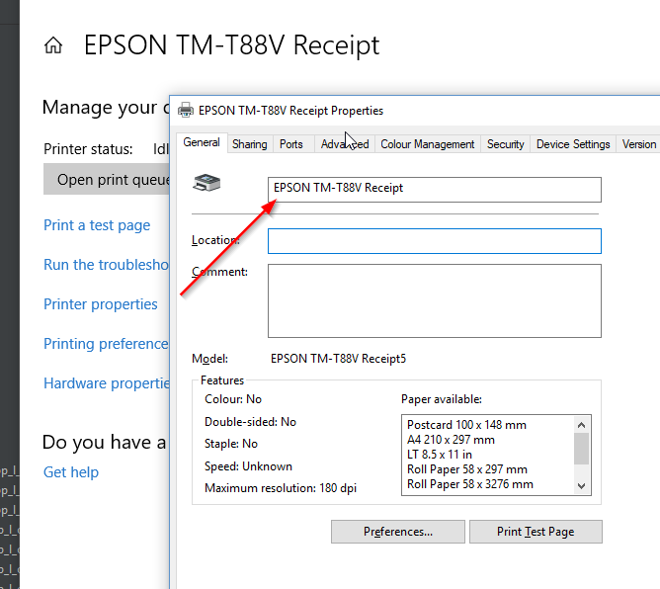Switch to the Sharing tab
This screenshot has width=660, height=589.
tap(249, 144)
